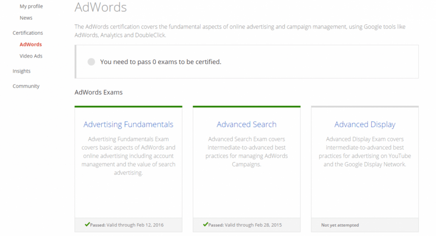Open Advanced Search exam link
The height and width of the screenshot is (236, 436).
click(247, 124)
